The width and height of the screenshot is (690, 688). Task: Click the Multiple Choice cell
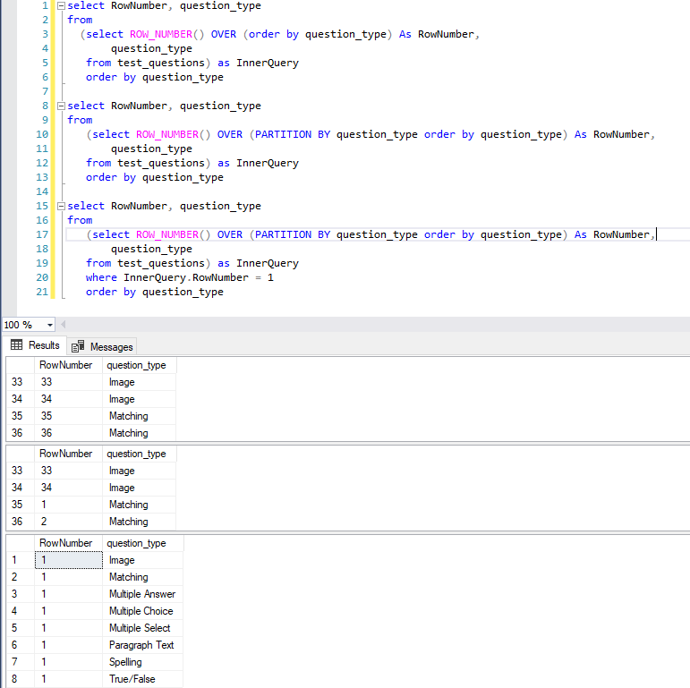pyautogui.click(x=142, y=611)
